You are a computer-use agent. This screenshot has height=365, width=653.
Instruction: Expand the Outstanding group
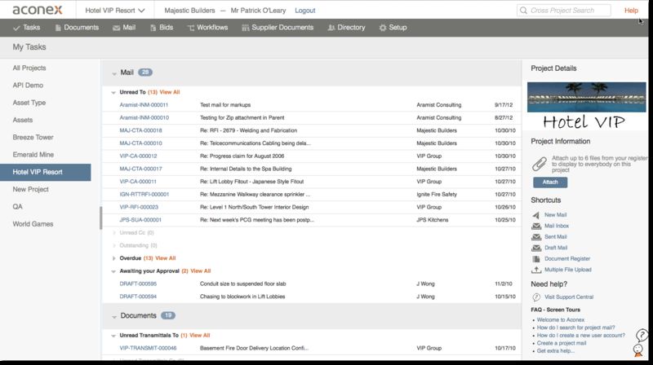click(x=113, y=246)
